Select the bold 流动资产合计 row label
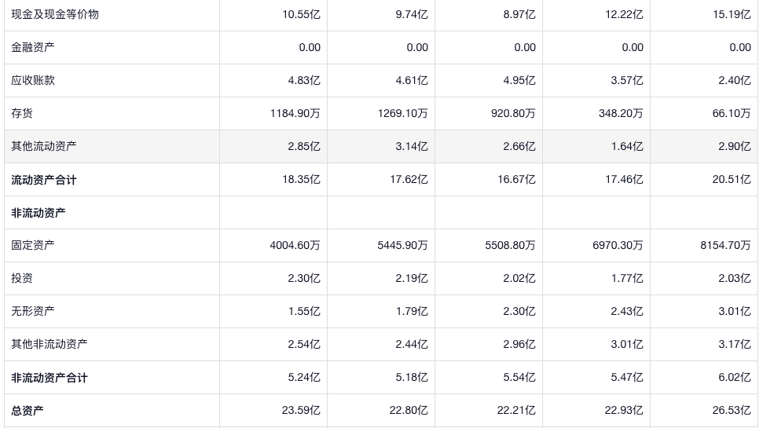The width and height of the screenshot is (759, 428). [x=44, y=180]
